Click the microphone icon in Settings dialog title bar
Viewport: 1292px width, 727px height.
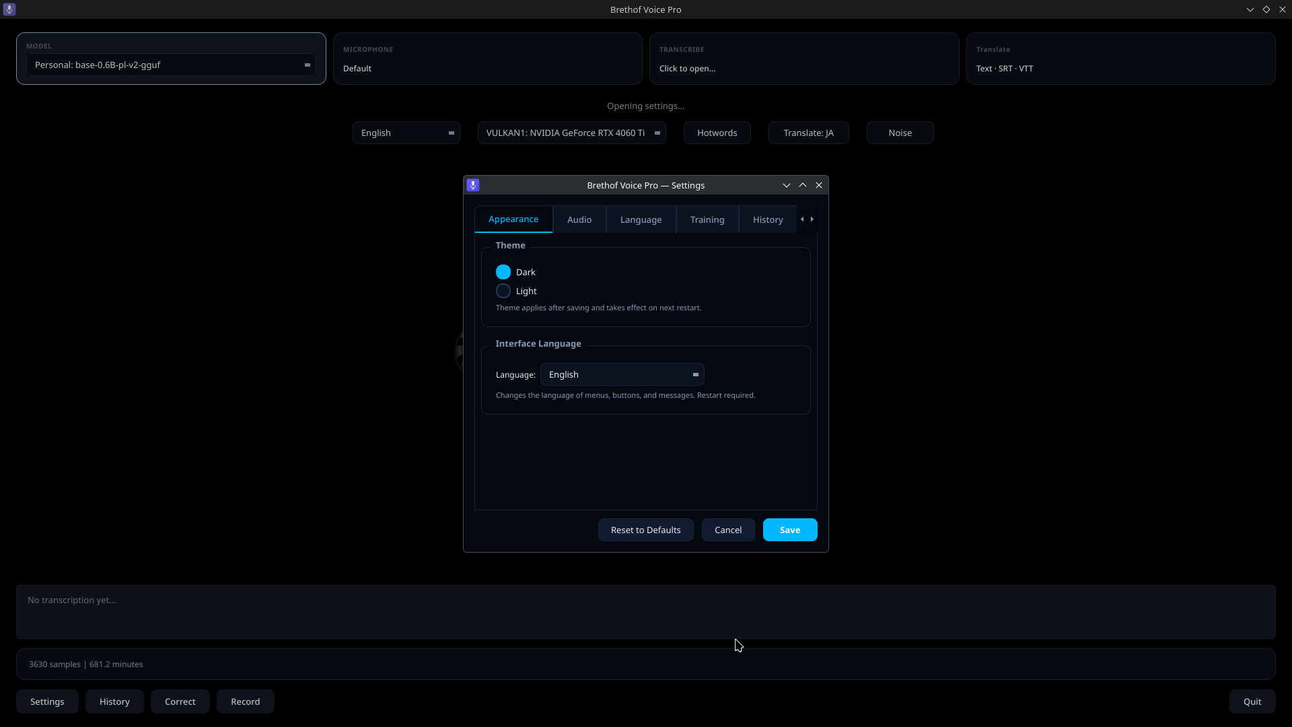click(473, 185)
